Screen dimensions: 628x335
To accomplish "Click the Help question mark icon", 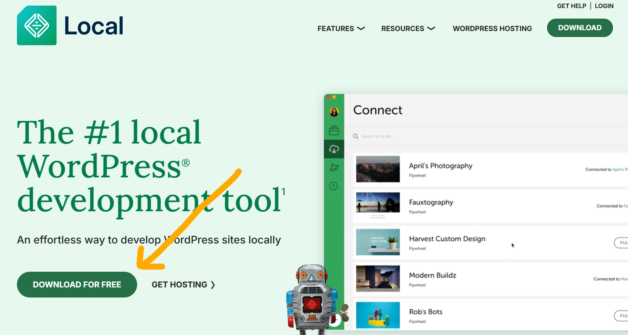I will (334, 186).
